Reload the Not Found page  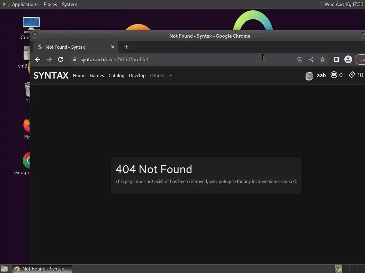pos(61,59)
